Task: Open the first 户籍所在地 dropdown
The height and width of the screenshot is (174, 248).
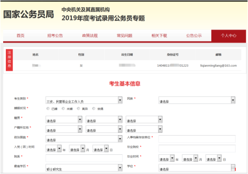Action: coord(64,129)
